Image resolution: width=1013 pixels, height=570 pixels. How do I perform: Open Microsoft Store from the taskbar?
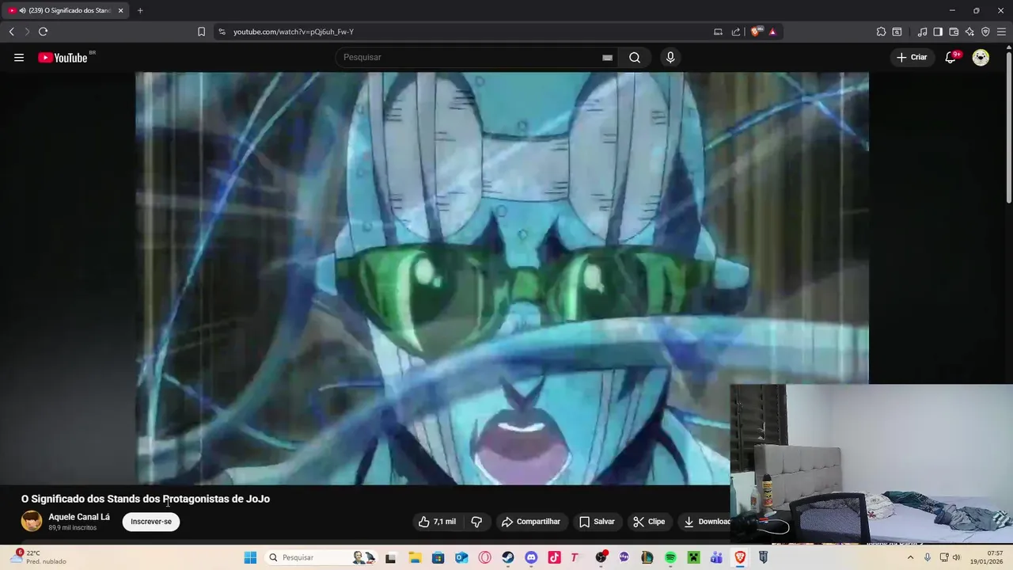(x=438, y=557)
